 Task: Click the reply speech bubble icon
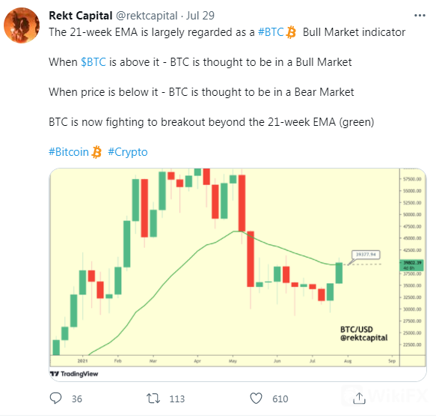tap(55, 399)
